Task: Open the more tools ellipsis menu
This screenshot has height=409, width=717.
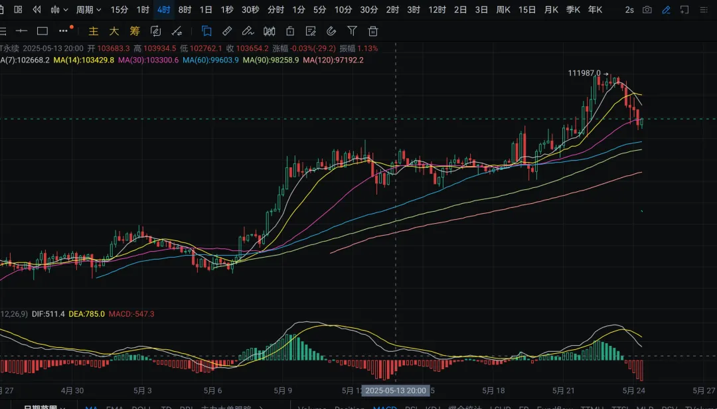Action: [x=63, y=31]
